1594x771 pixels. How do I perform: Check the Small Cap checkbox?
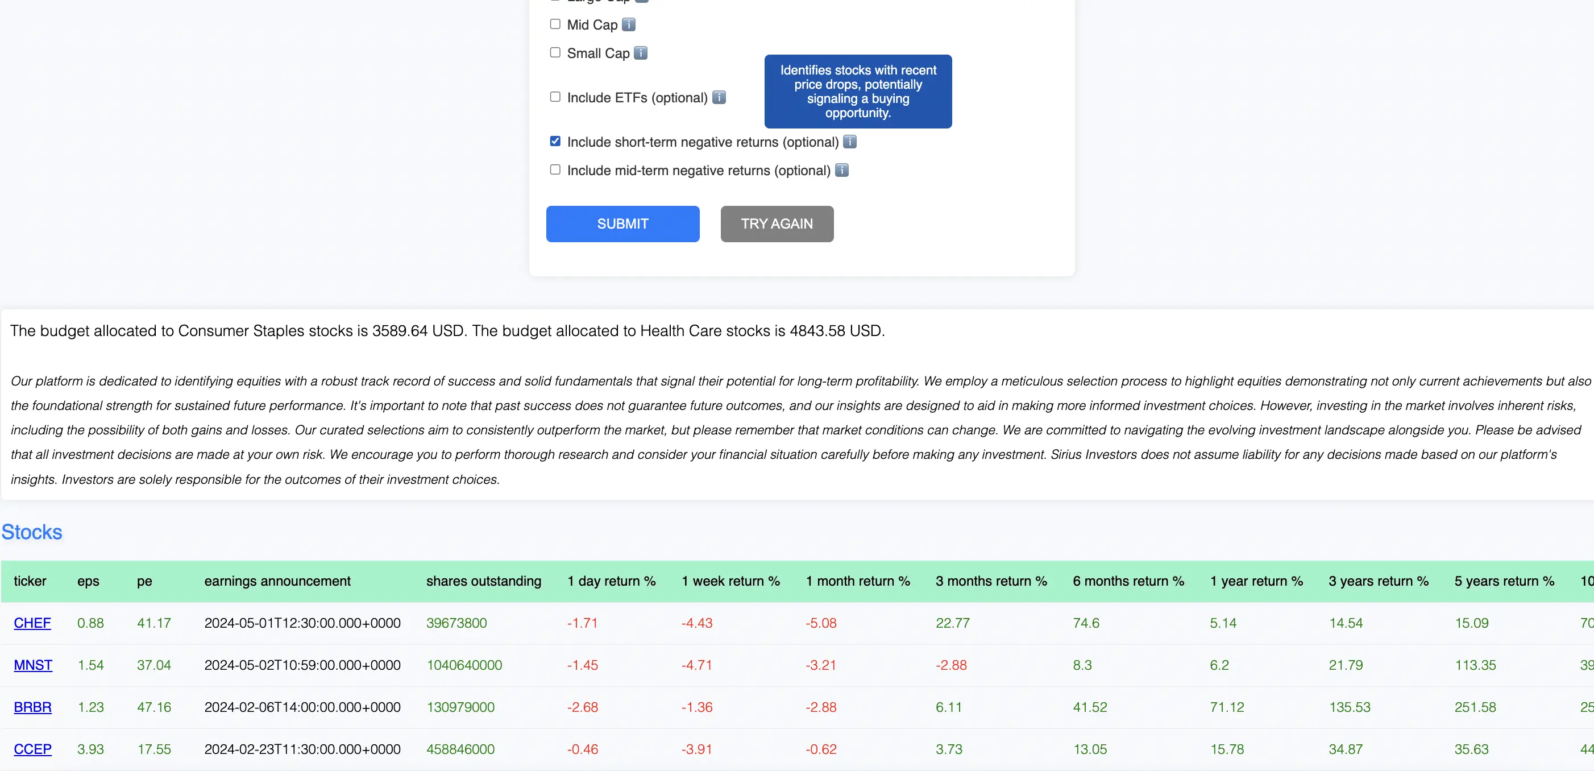(555, 53)
